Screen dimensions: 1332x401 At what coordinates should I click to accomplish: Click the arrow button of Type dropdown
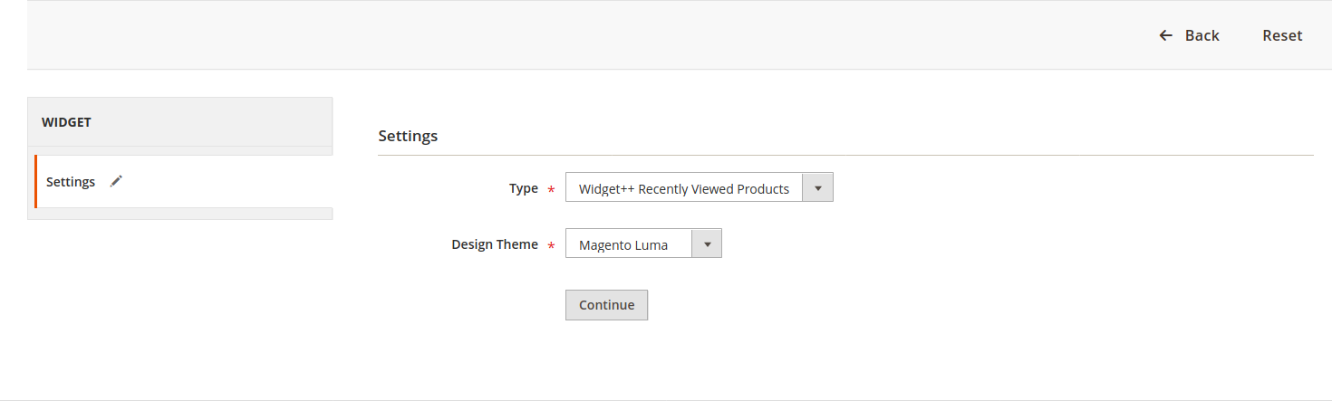click(x=817, y=188)
